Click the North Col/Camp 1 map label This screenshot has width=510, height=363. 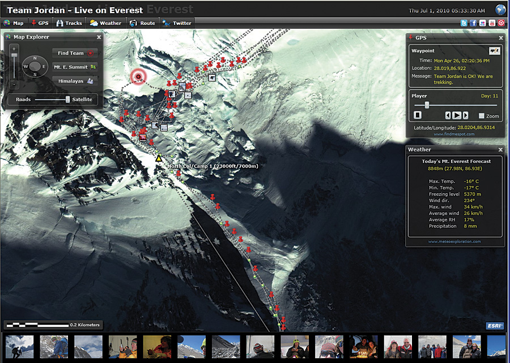tap(213, 166)
